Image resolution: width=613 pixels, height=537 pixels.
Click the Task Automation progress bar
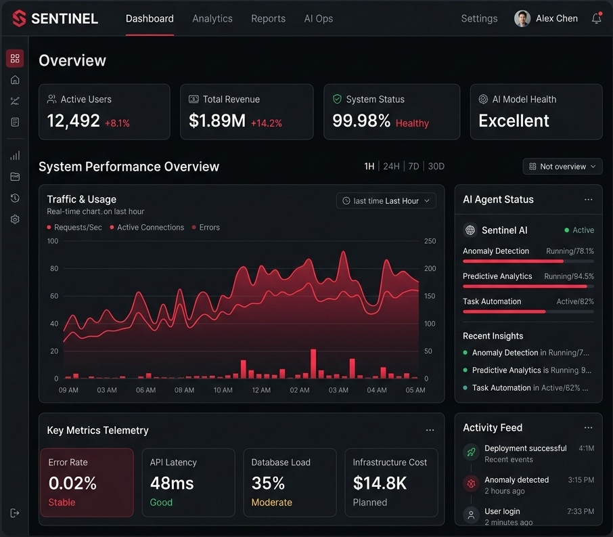(528, 312)
